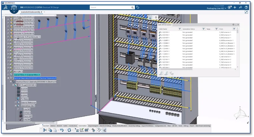
Task: Click the expand fullscreen icon at top right
Action: pos(246,12)
